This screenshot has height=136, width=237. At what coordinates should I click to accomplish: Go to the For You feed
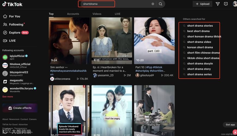pos(12,16)
